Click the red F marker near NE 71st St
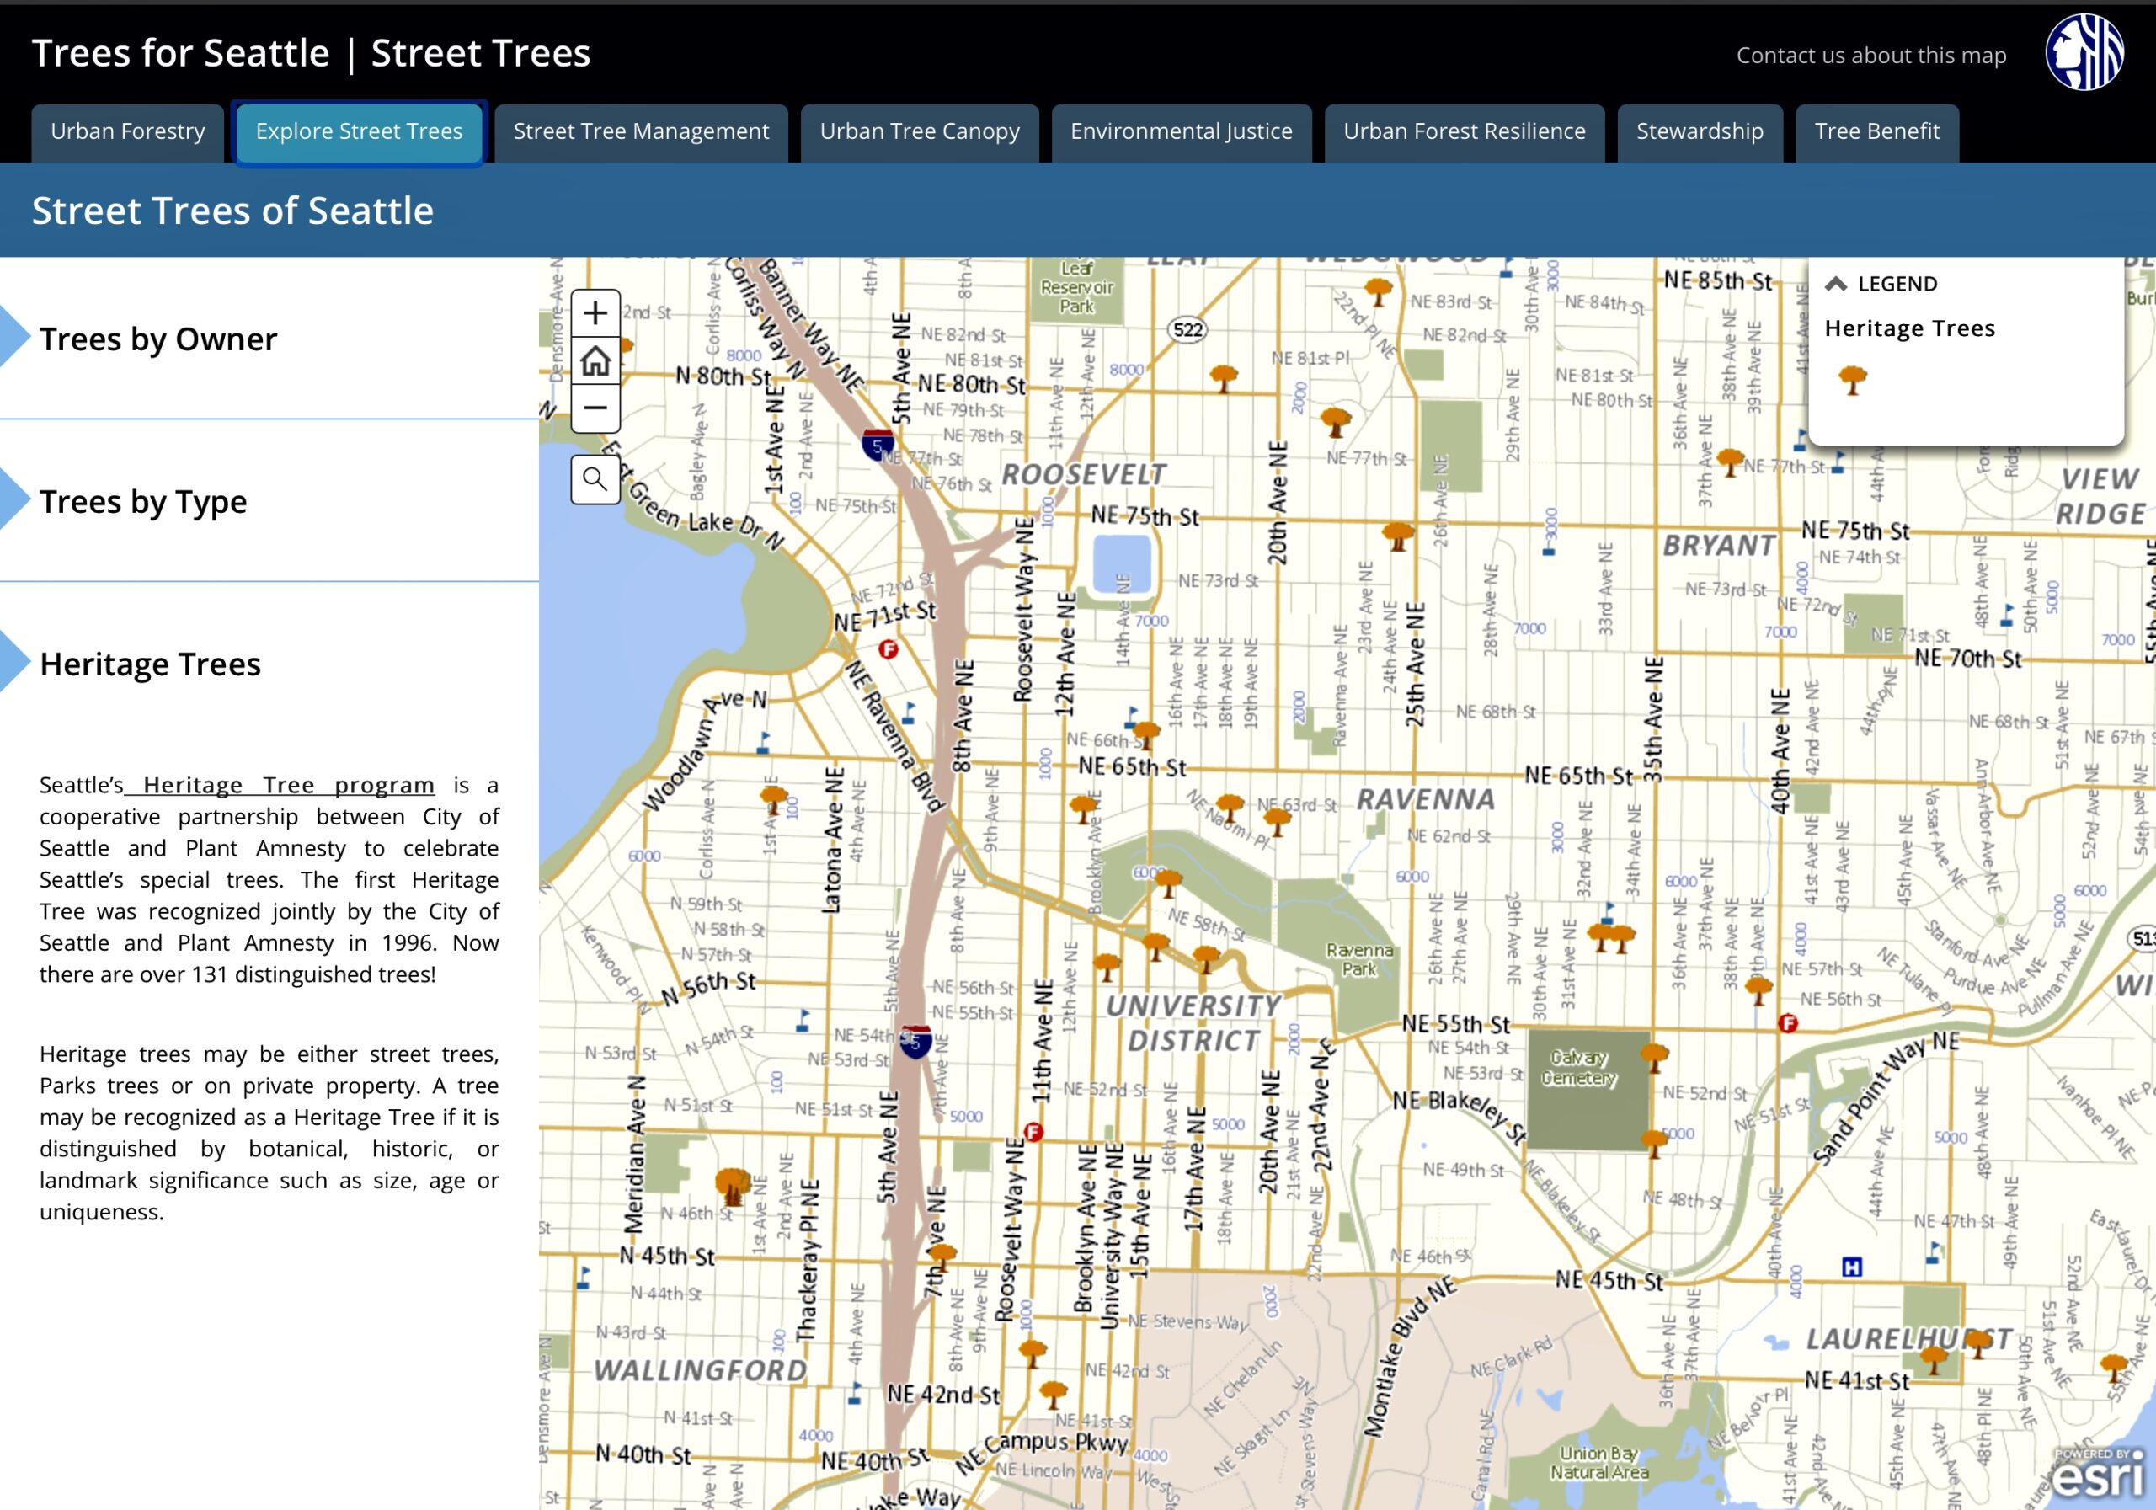 coord(889,648)
